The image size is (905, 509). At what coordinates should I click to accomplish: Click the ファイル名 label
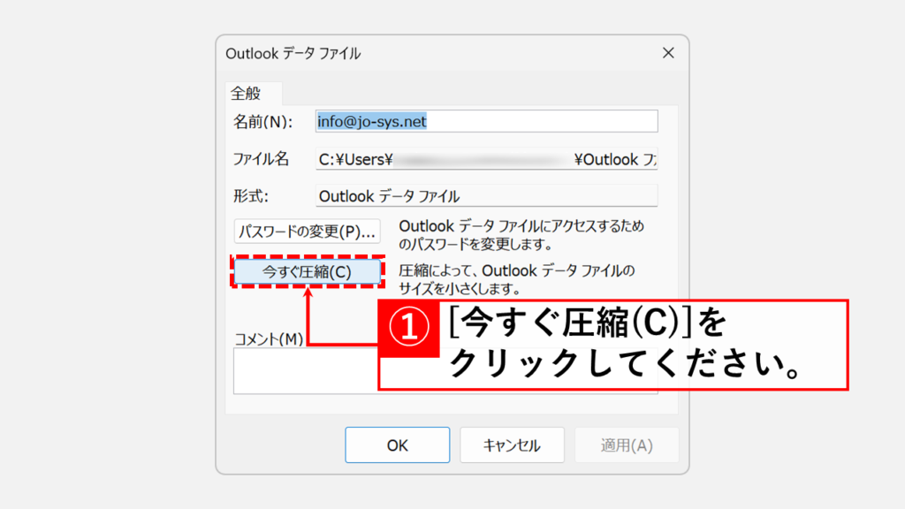[x=261, y=159]
